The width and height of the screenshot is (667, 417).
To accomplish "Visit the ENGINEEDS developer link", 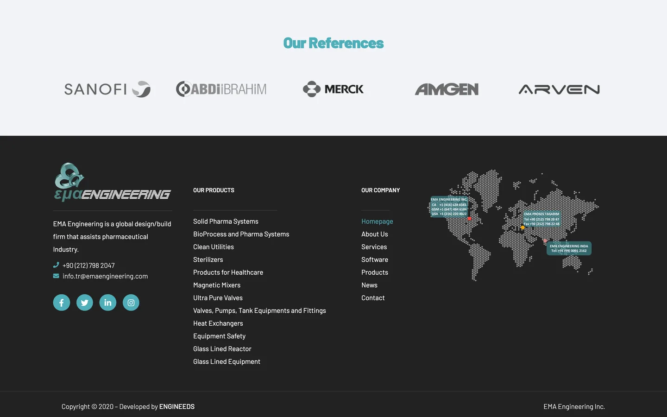I will (x=177, y=407).
